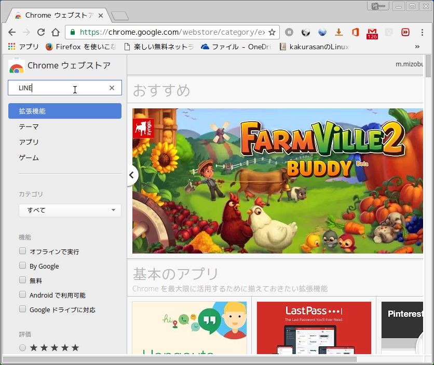Open the kakurasanのLinux bookmark
Viewport: 434px width, 365px height.
coord(315,47)
